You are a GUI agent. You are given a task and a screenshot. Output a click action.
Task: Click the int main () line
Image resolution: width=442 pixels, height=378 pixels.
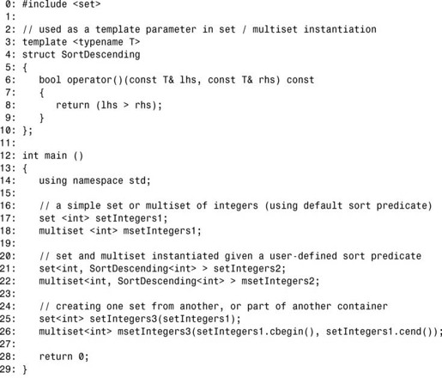point(52,155)
